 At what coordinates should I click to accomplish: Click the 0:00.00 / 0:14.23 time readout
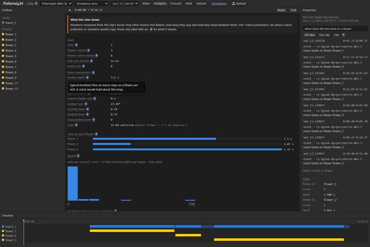coord(89,10)
